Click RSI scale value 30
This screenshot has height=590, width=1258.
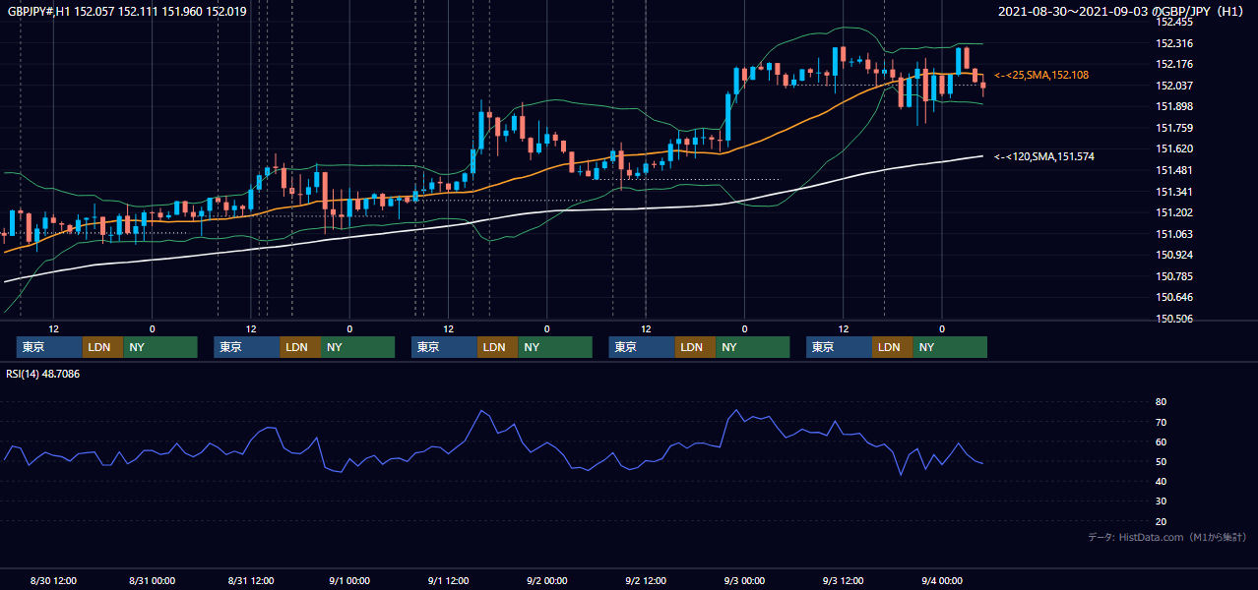tap(1161, 501)
